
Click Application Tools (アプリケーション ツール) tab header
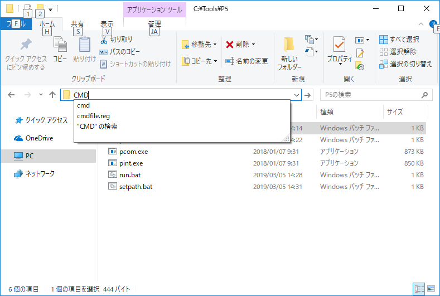pos(154,10)
